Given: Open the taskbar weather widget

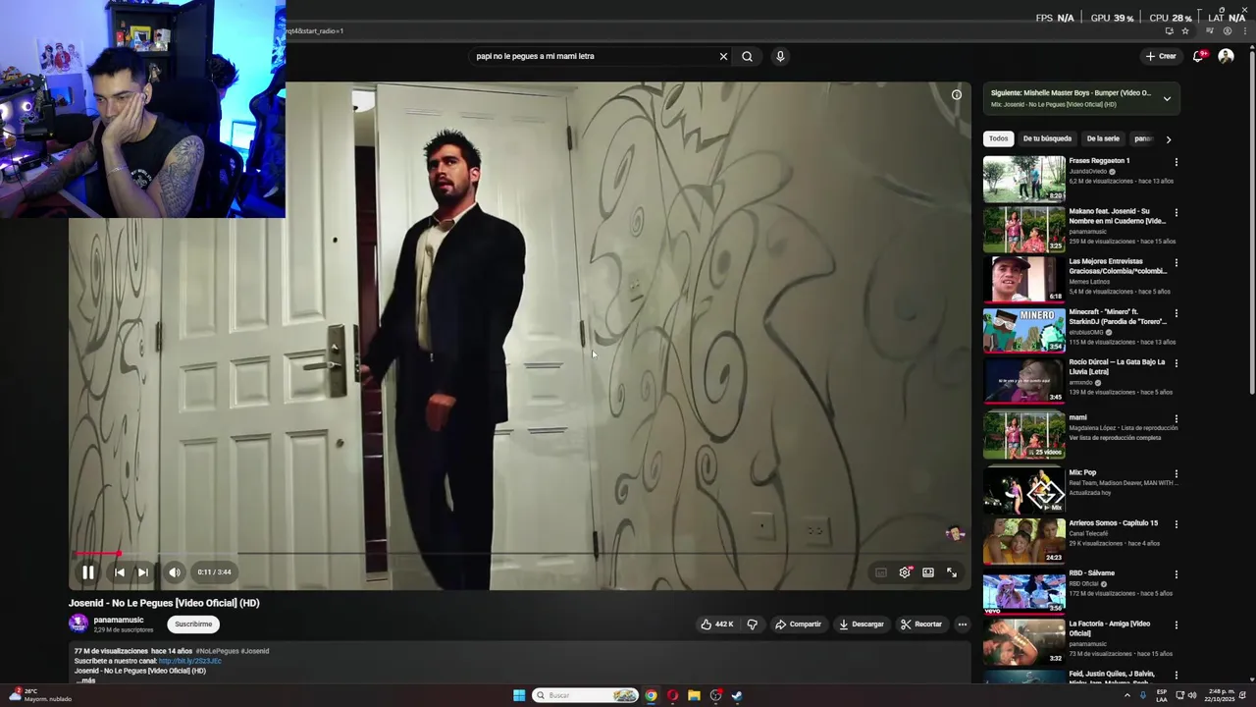Looking at the screenshot, I should [x=39, y=695].
